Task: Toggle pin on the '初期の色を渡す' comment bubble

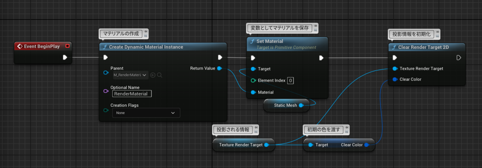Action: (x=347, y=127)
